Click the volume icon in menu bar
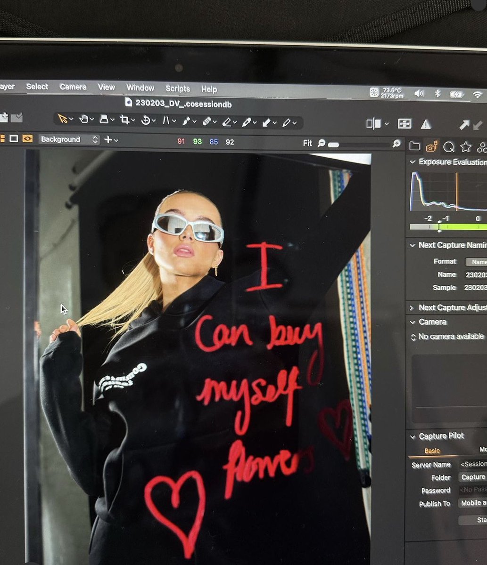This screenshot has height=565, width=487. click(x=419, y=93)
